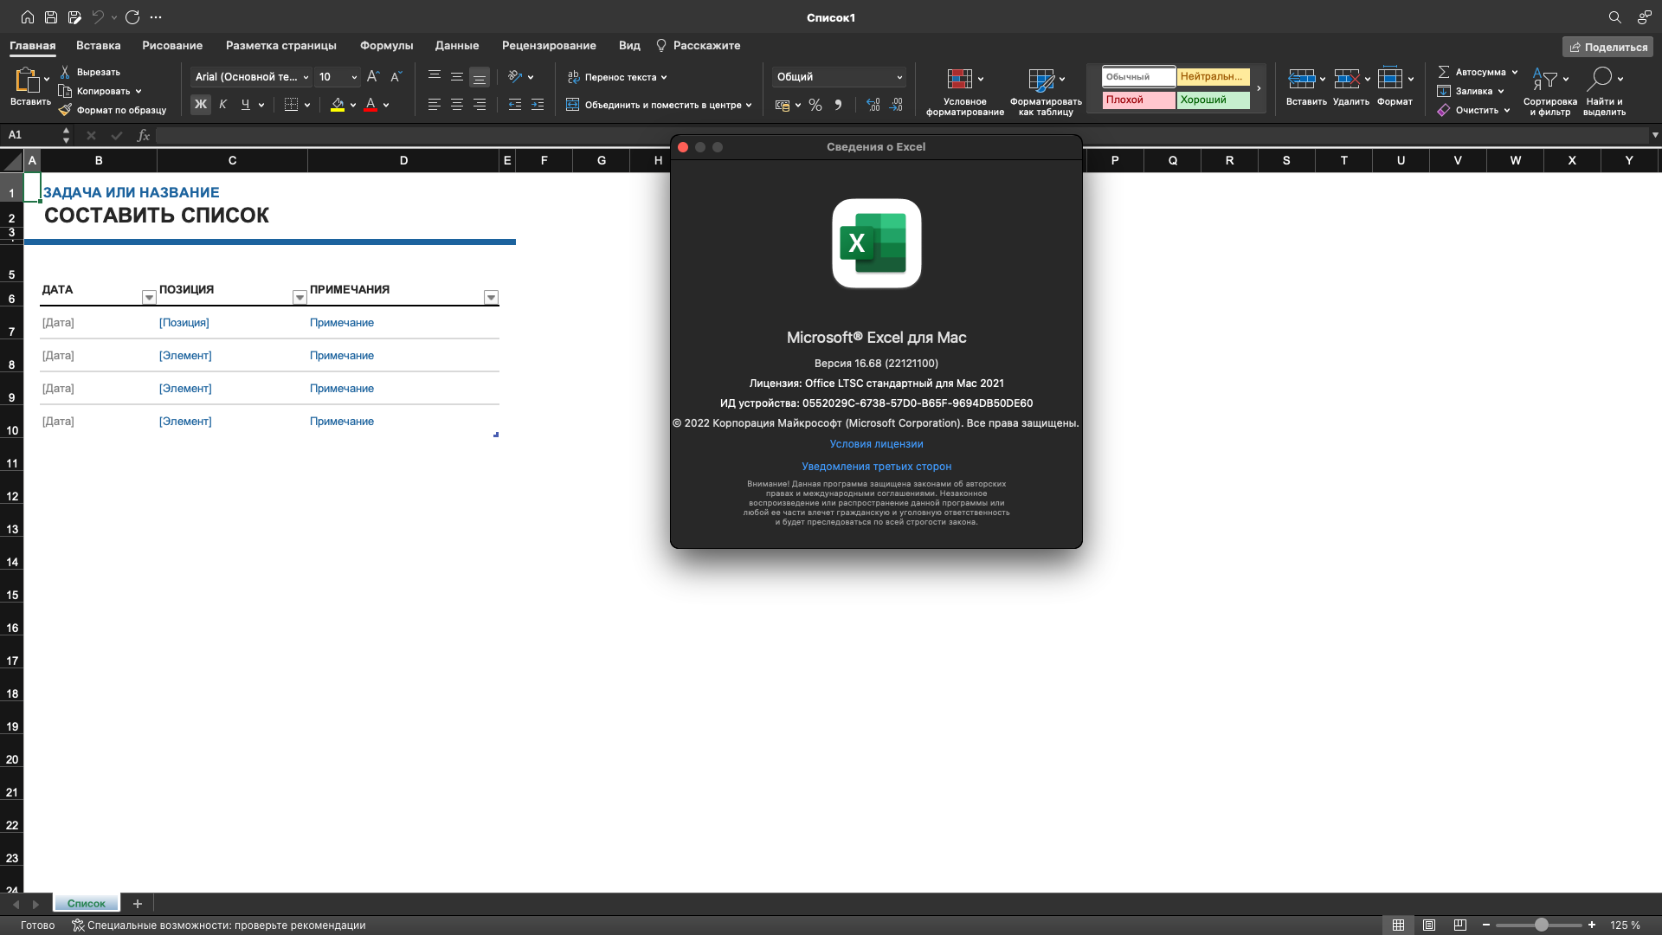Viewport: 1662px width, 935px height.
Task: Open Find and Select magnifier
Action: pyautogui.click(x=1600, y=80)
